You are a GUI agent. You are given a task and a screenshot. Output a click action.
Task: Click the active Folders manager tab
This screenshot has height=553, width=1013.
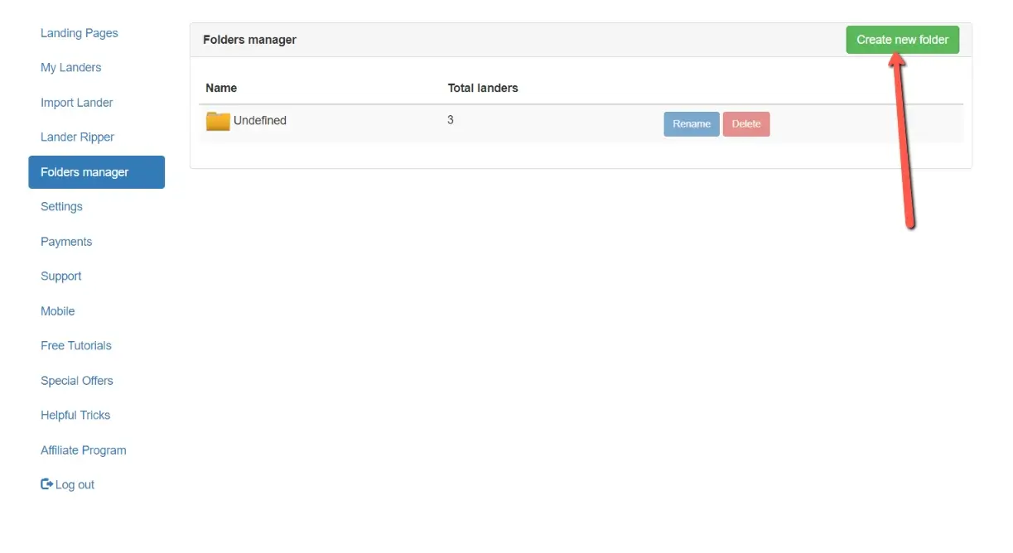pos(96,172)
